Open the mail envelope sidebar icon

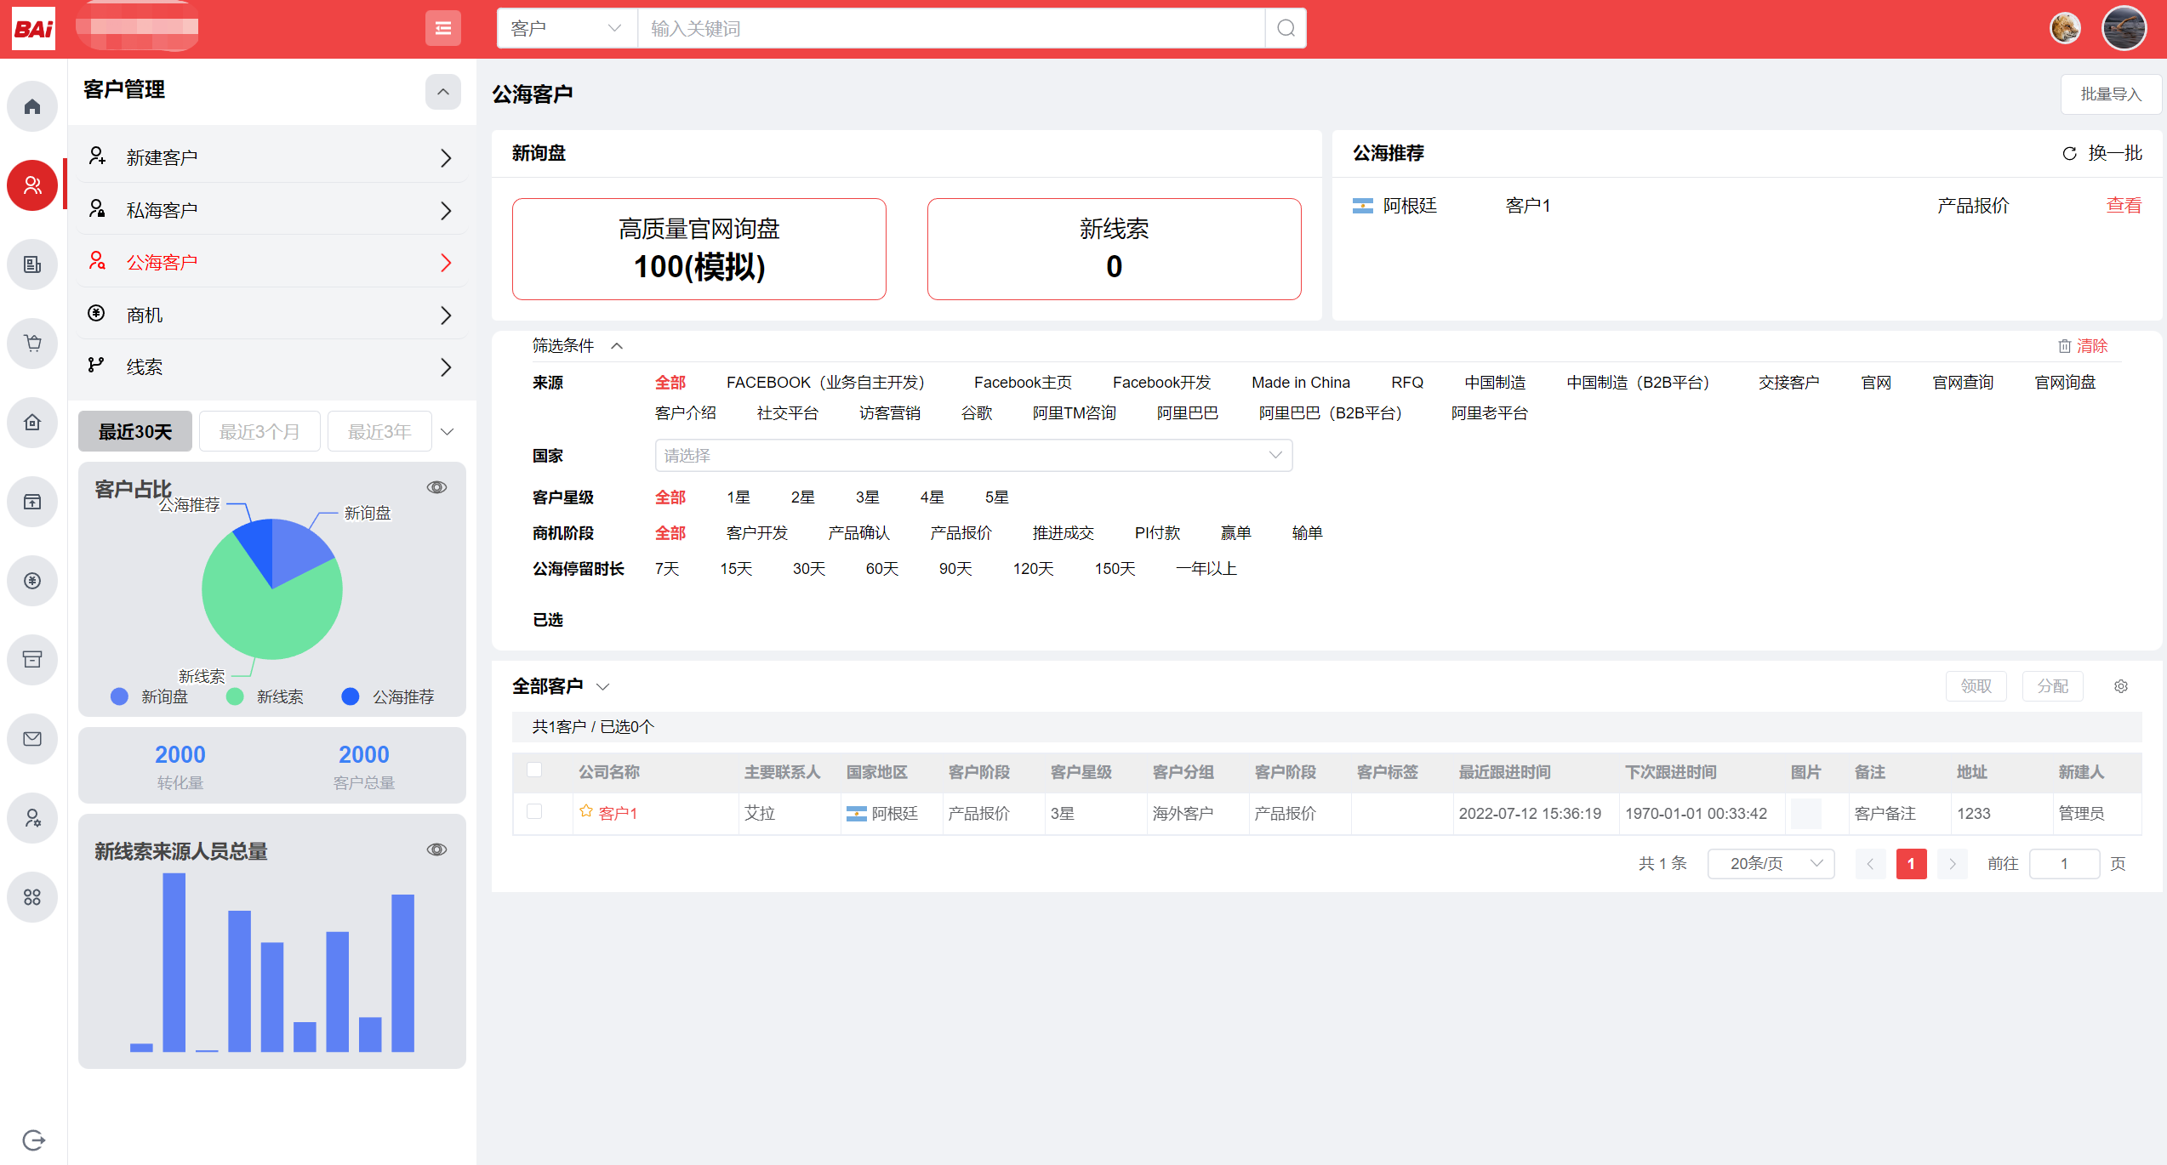pyautogui.click(x=32, y=739)
